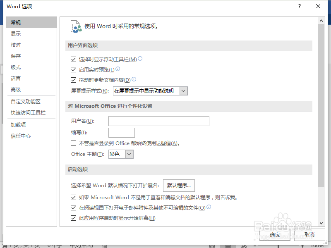Open 加载项 category
Image resolution: width=331 pixels, height=248 pixels.
pyautogui.click(x=31, y=125)
